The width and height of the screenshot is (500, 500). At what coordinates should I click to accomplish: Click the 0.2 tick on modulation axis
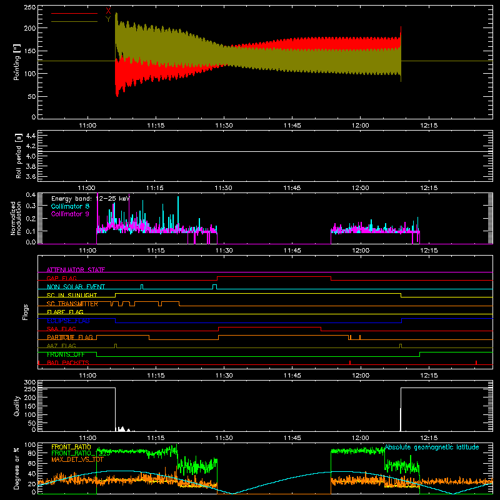tap(31, 219)
